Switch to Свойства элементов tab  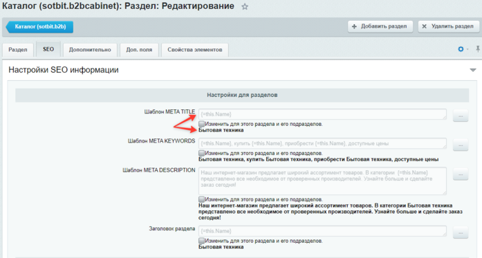coord(194,50)
